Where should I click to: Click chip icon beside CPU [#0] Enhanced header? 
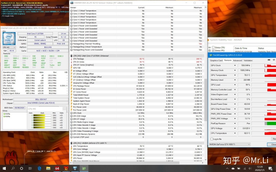[x=71, y=56]
